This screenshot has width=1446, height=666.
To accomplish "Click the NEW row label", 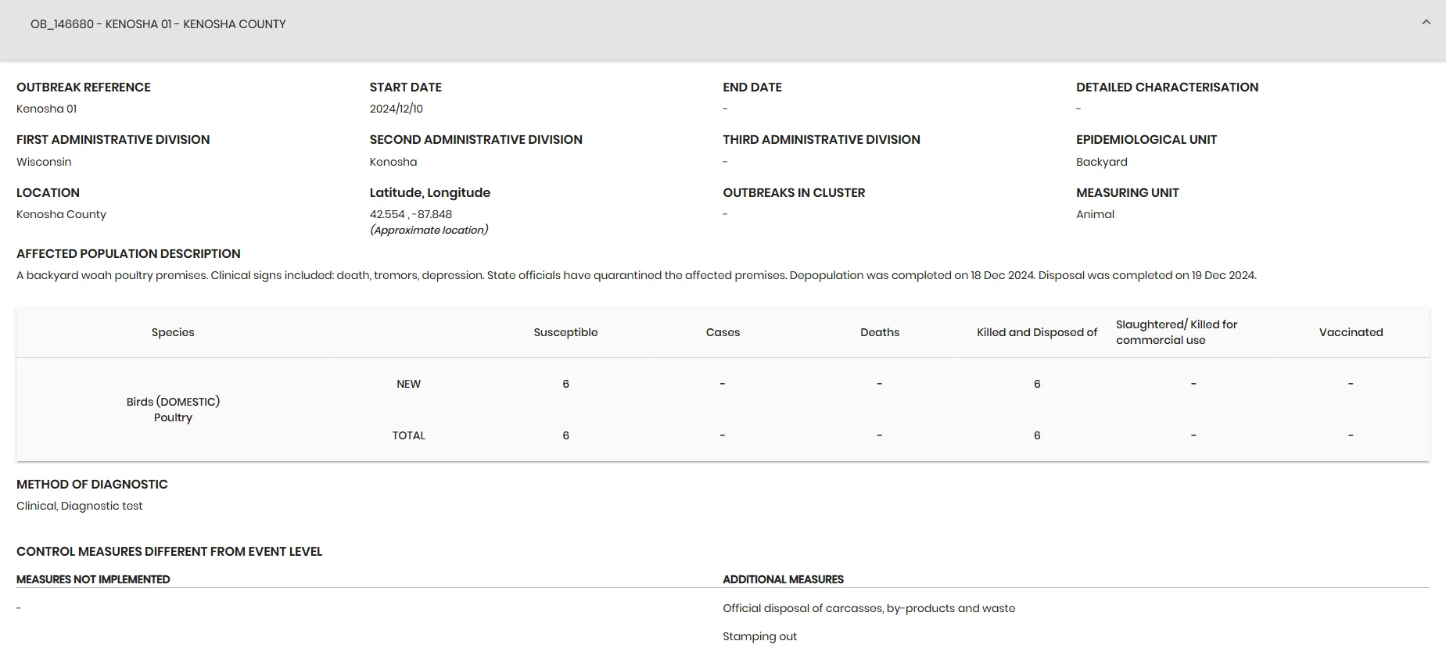I will coord(408,384).
